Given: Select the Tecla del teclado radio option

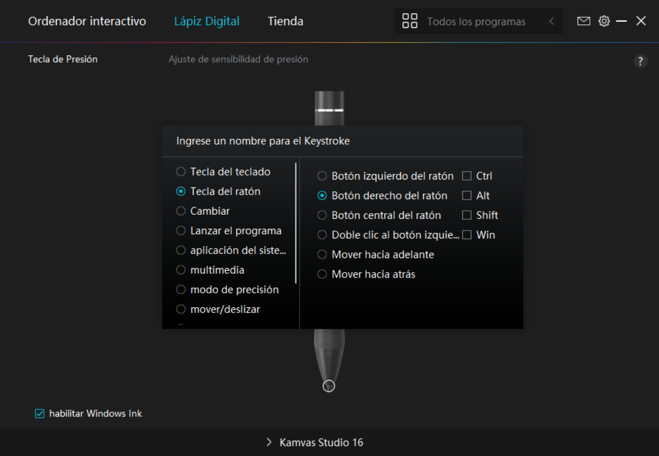Looking at the screenshot, I should tap(181, 172).
